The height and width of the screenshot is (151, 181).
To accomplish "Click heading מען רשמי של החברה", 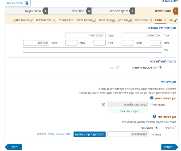I will tap(162, 28).
